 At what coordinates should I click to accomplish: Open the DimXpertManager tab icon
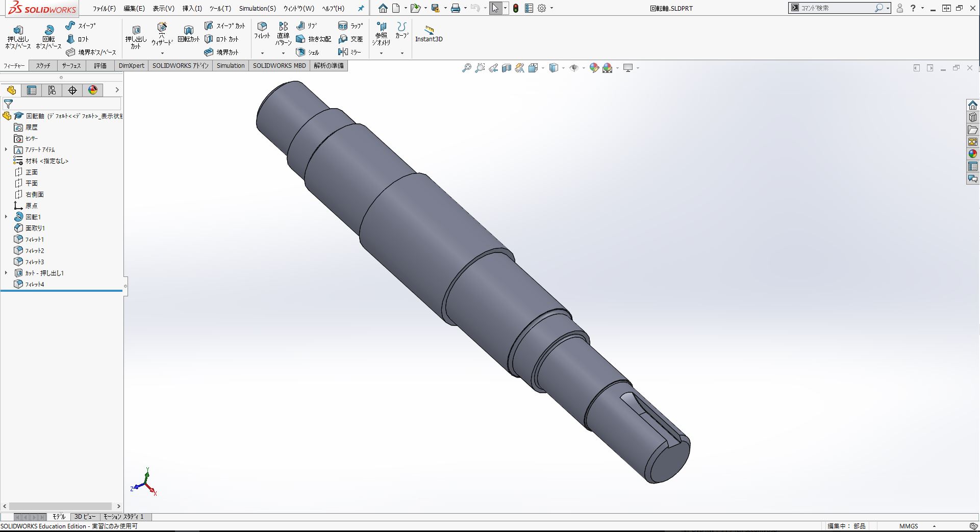pyautogui.click(x=72, y=90)
